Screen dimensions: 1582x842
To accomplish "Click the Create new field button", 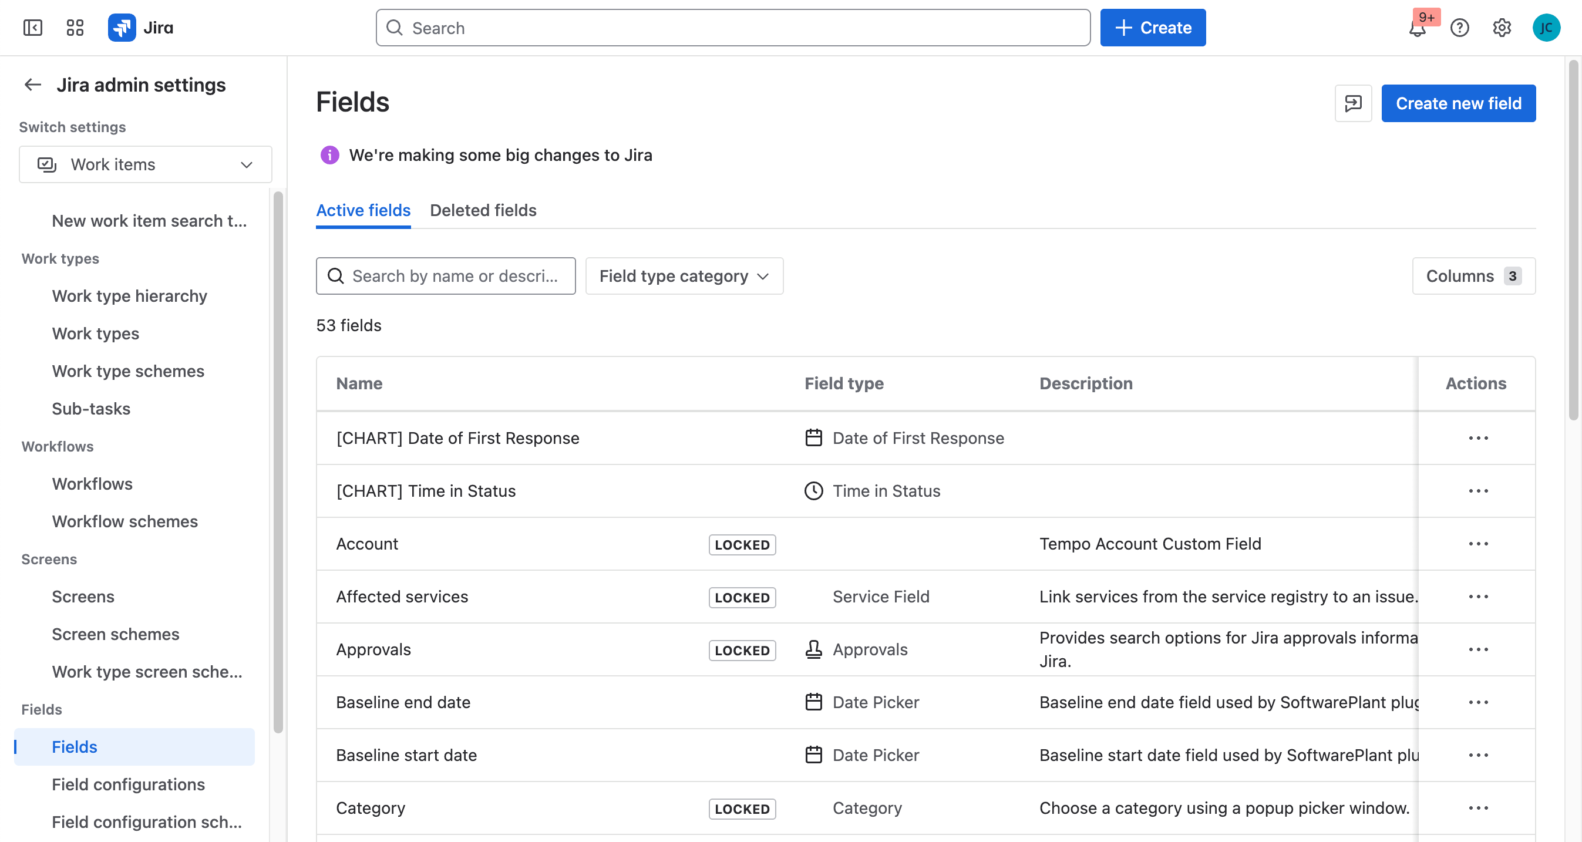I will 1459,103.
